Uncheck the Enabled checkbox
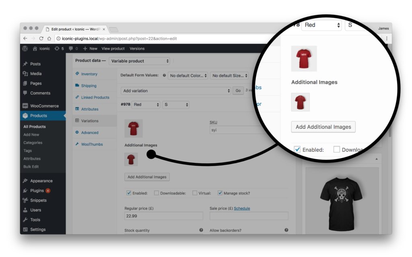The image size is (412, 257). [129, 193]
